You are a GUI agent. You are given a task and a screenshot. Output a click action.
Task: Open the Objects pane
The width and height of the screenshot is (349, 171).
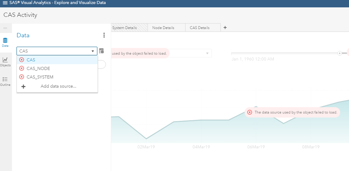pyautogui.click(x=5, y=62)
